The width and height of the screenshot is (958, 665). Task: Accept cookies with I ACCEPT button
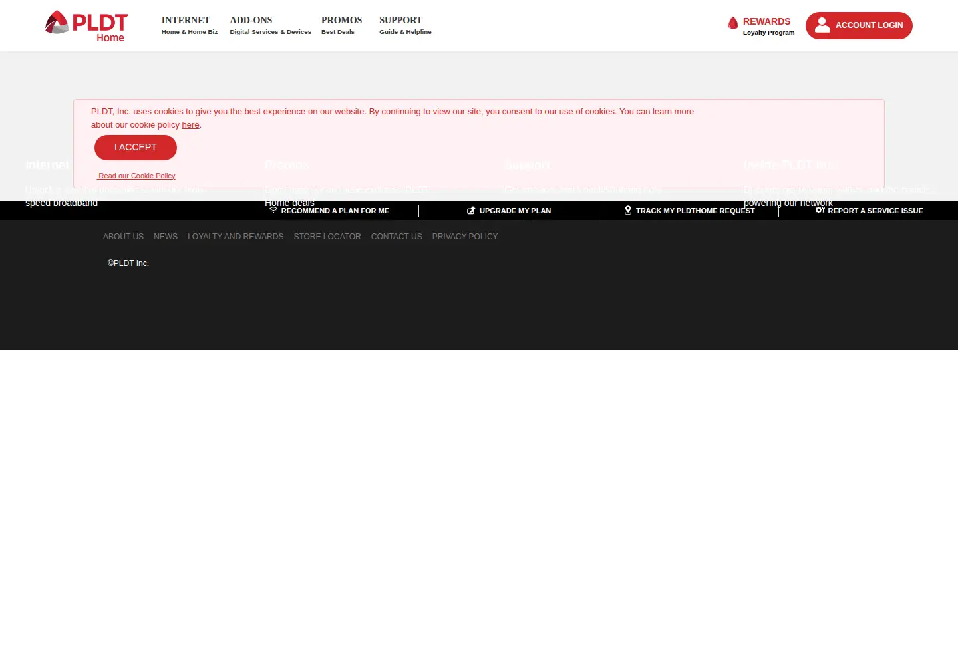tap(136, 148)
